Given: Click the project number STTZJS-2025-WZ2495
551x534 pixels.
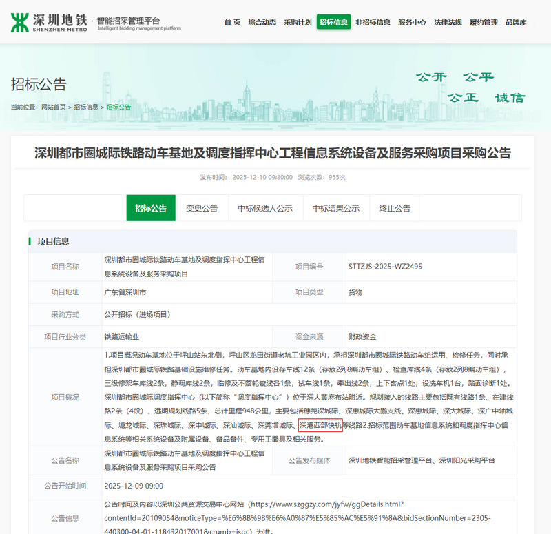Looking at the screenshot, I should tap(386, 267).
